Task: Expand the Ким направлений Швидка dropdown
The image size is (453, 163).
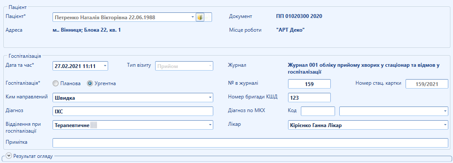Action: pyautogui.click(x=210, y=98)
